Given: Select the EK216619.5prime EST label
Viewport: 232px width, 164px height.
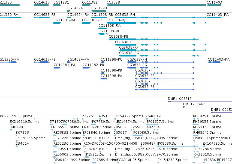Looking at the screenshot, I should point(25,122).
